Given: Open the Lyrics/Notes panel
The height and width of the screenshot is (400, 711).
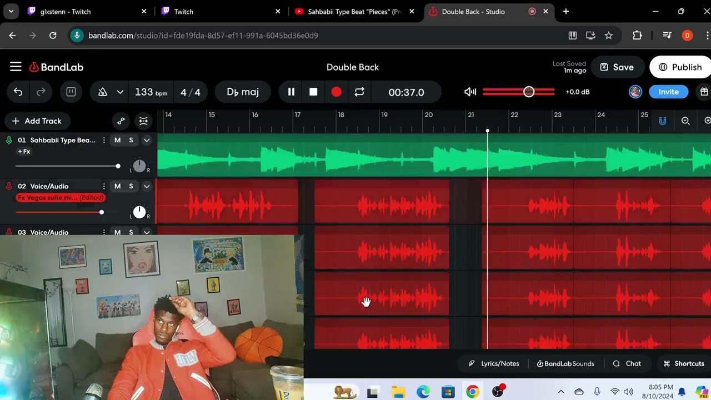Looking at the screenshot, I should click(x=494, y=364).
